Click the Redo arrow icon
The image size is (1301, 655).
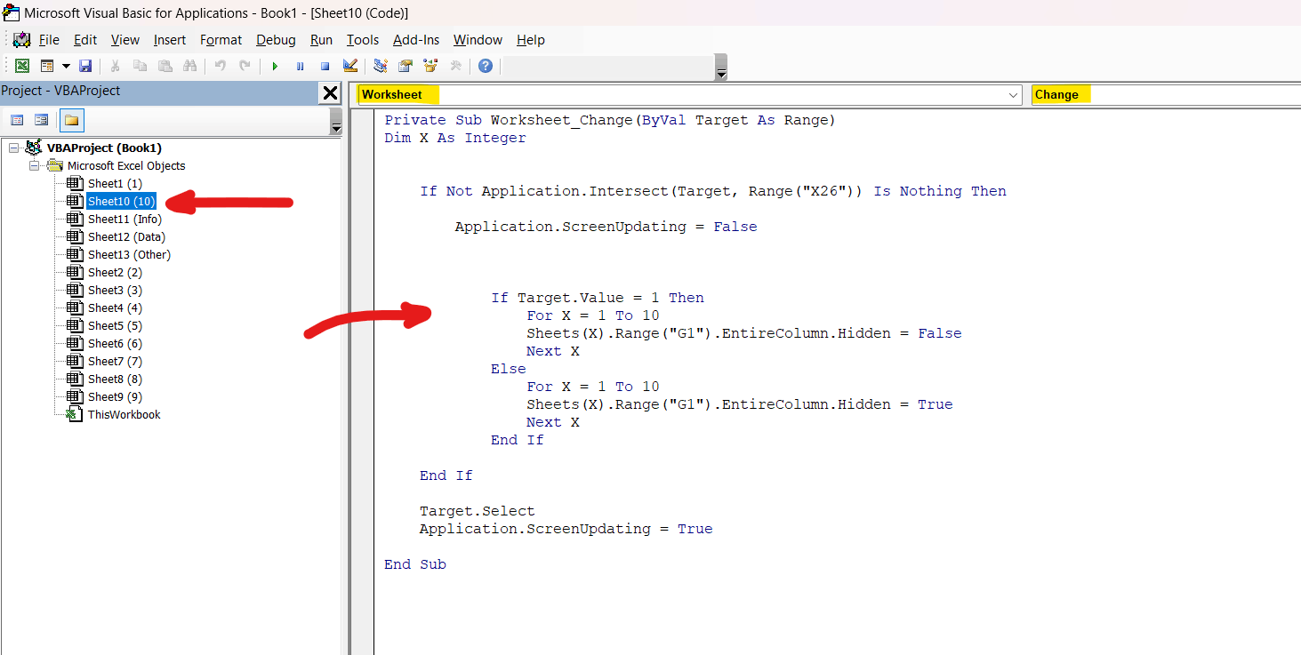pyautogui.click(x=245, y=66)
